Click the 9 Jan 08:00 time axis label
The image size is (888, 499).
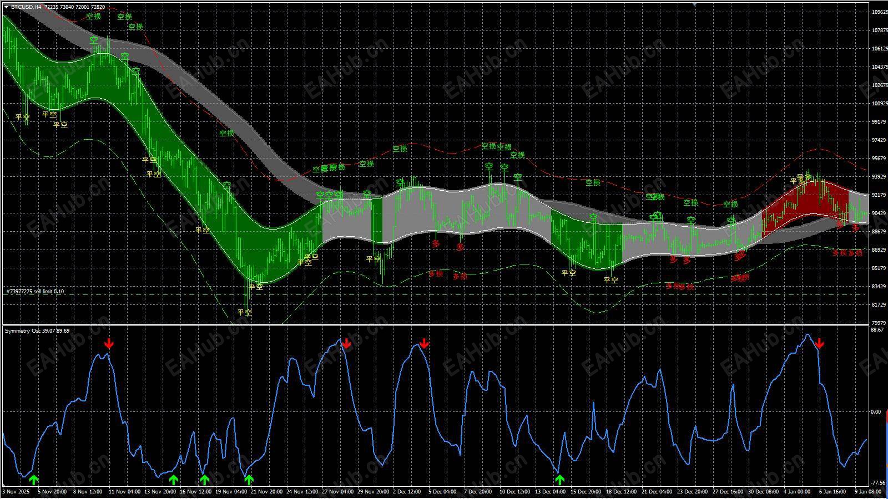(x=868, y=492)
